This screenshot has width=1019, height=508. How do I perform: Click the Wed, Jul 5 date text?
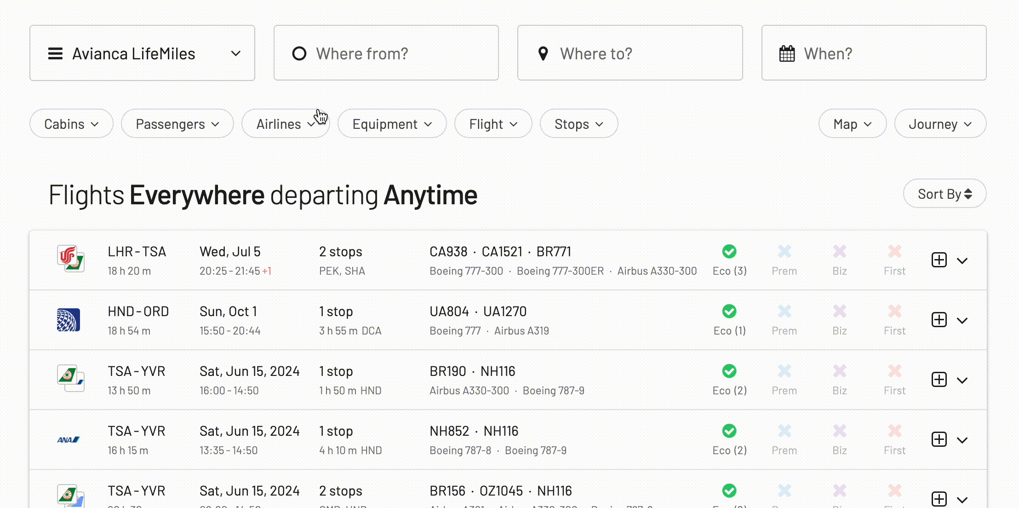230,252
